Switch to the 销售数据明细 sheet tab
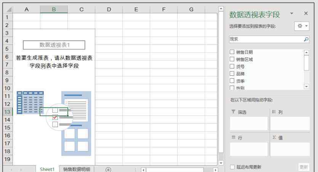 pos(77,169)
